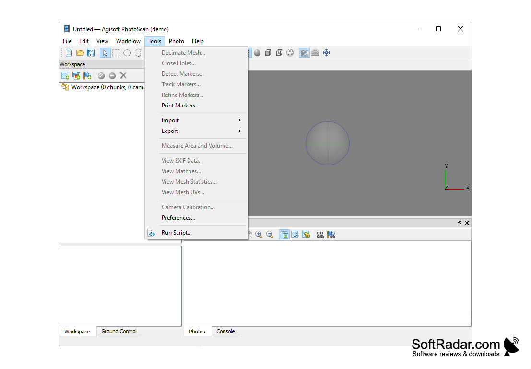Click the Camera Calibration... entry
This screenshot has height=369, width=531.
click(x=196, y=207)
